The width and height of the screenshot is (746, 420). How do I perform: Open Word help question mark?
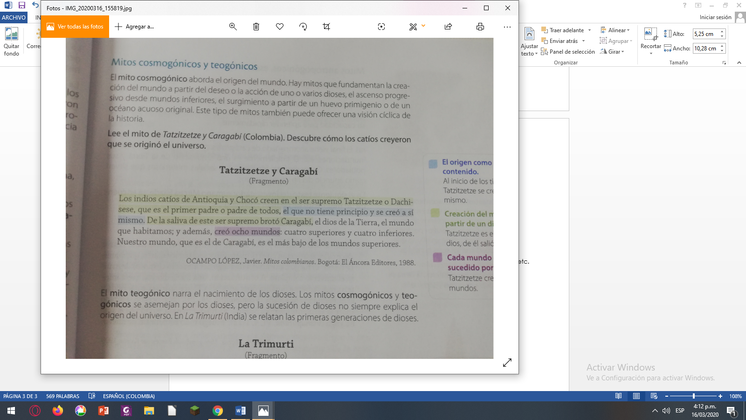point(684,5)
